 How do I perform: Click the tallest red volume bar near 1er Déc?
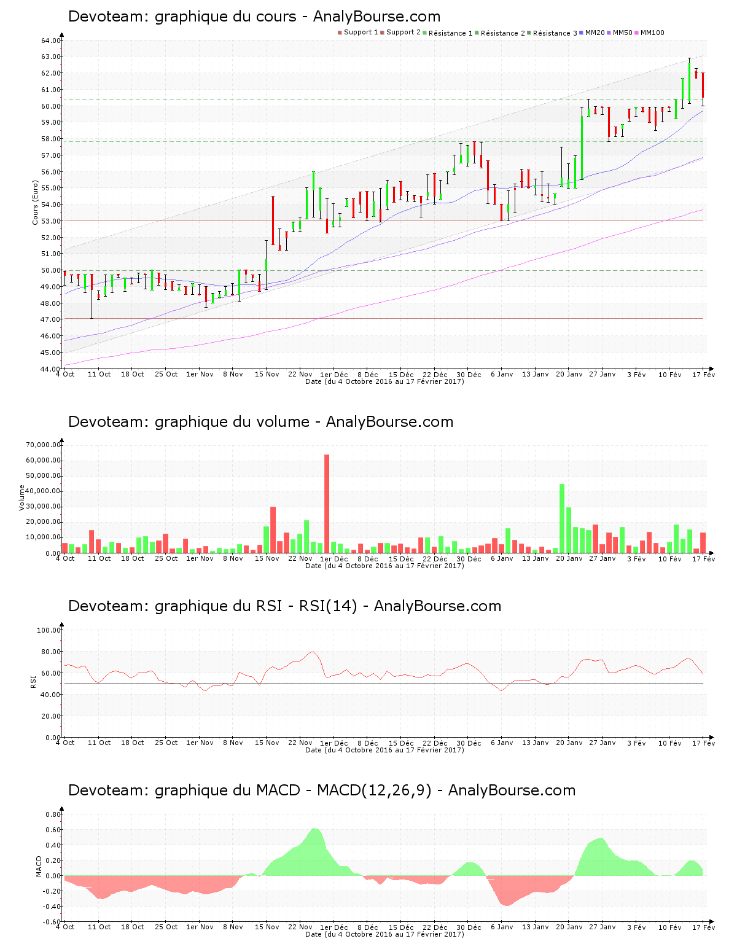click(x=327, y=504)
